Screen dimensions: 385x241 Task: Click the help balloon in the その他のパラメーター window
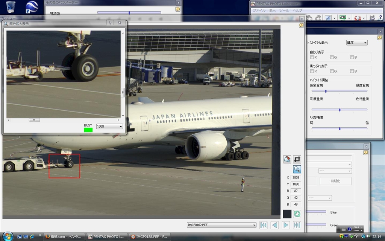(x=178, y=9)
